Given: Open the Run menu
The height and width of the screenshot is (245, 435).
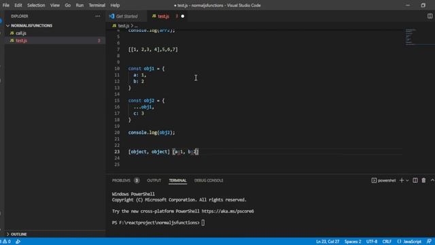Looking at the screenshot, I should pyautogui.click(x=80, y=5).
